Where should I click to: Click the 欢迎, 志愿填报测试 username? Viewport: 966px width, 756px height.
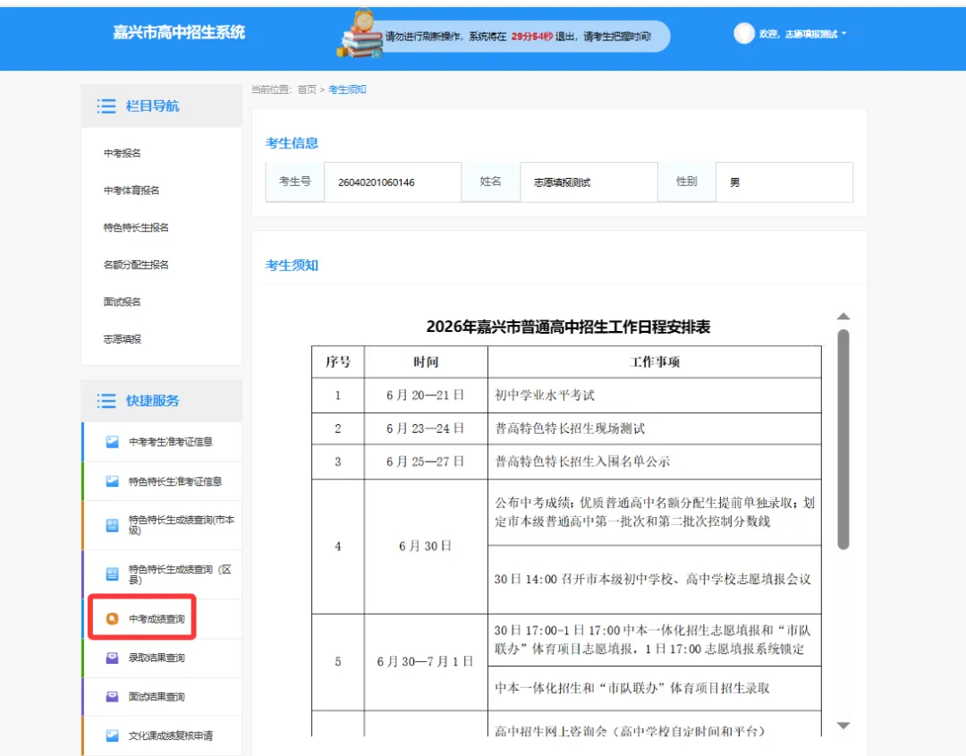click(799, 35)
